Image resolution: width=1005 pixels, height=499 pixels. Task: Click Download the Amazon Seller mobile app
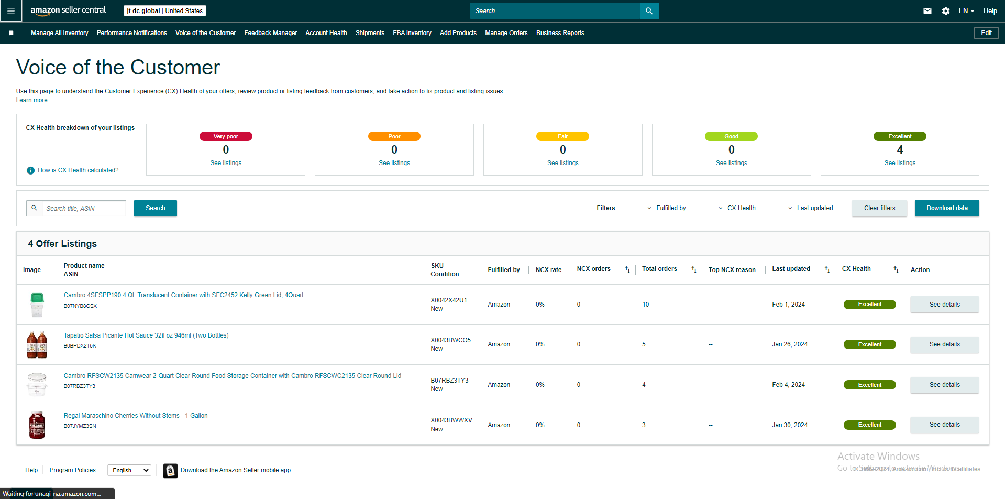click(x=236, y=470)
